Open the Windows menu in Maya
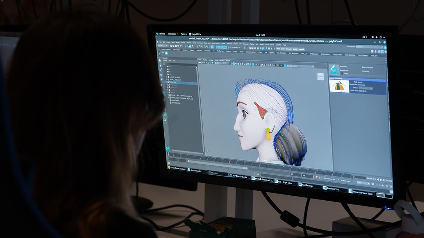This screenshot has width=424, height=238. coord(189,42)
